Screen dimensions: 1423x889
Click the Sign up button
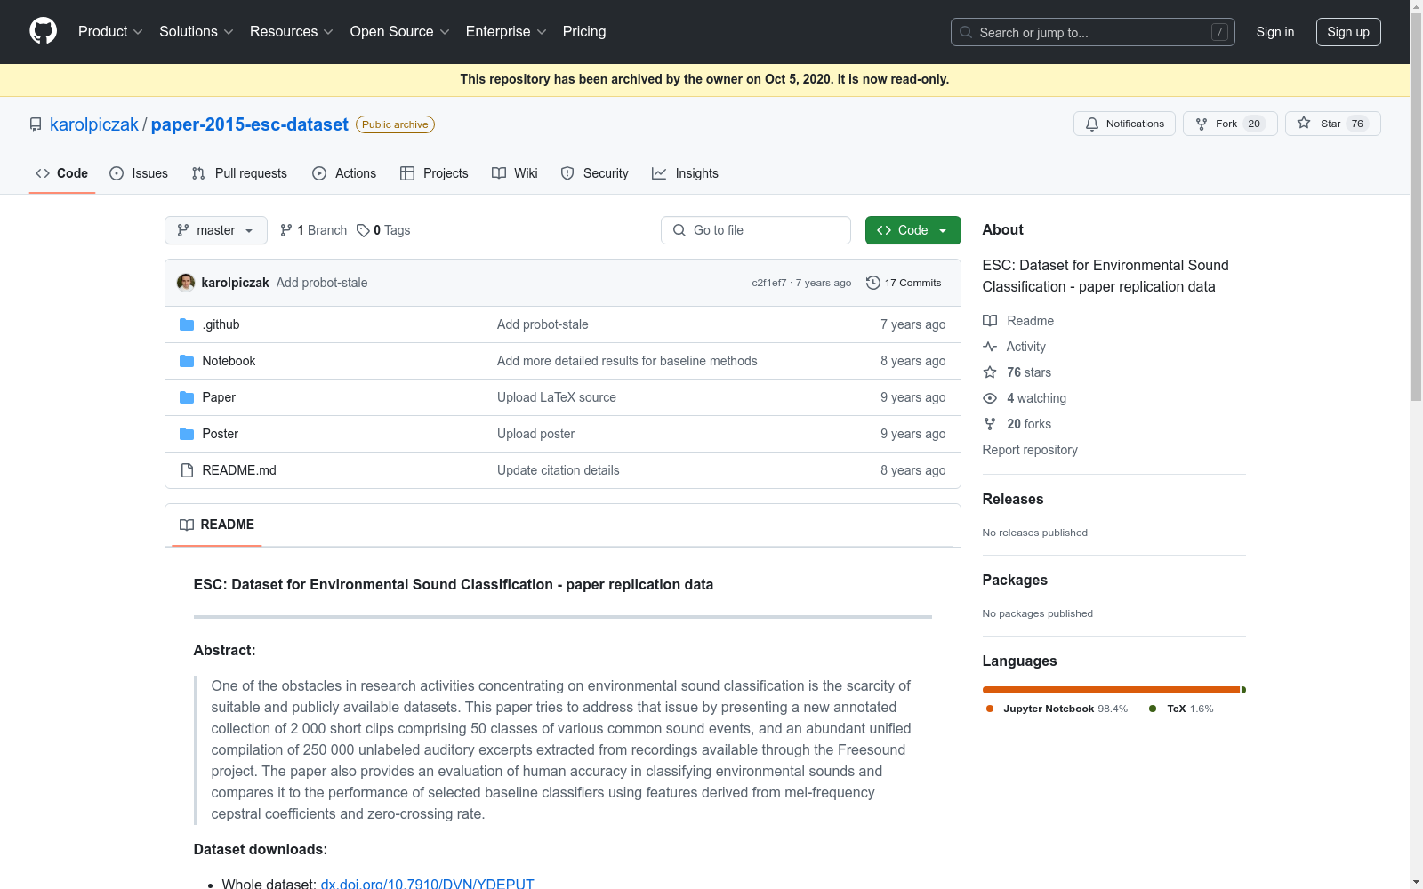click(1347, 32)
